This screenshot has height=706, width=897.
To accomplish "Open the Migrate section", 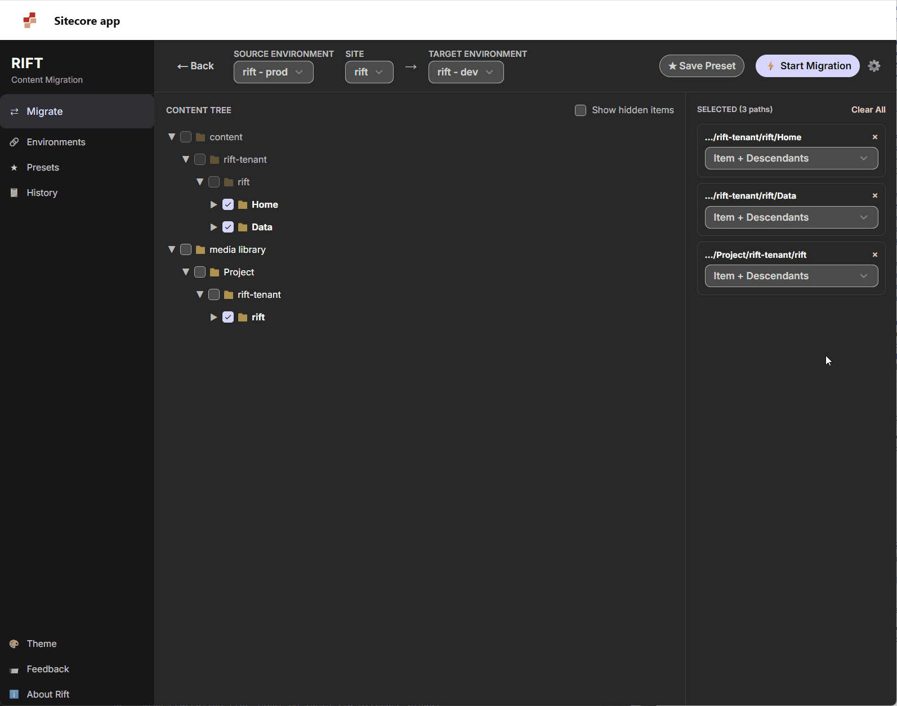I will point(77,111).
